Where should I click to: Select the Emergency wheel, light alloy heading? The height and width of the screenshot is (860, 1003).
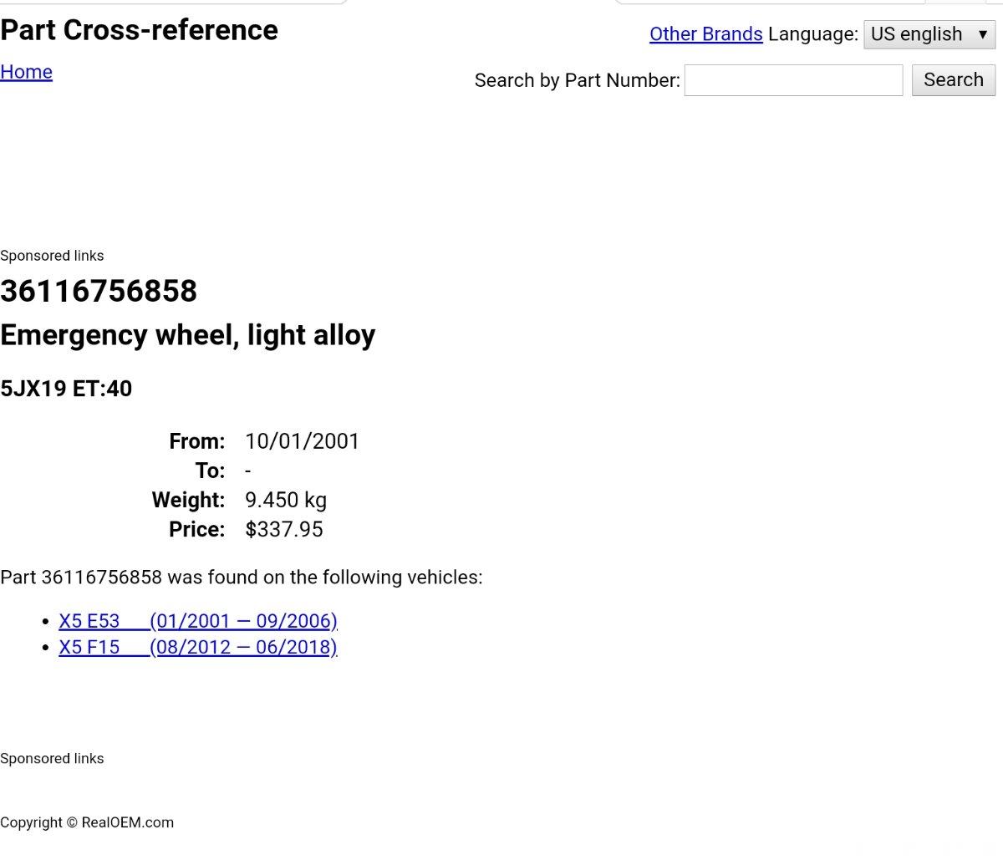(x=188, y=335)
